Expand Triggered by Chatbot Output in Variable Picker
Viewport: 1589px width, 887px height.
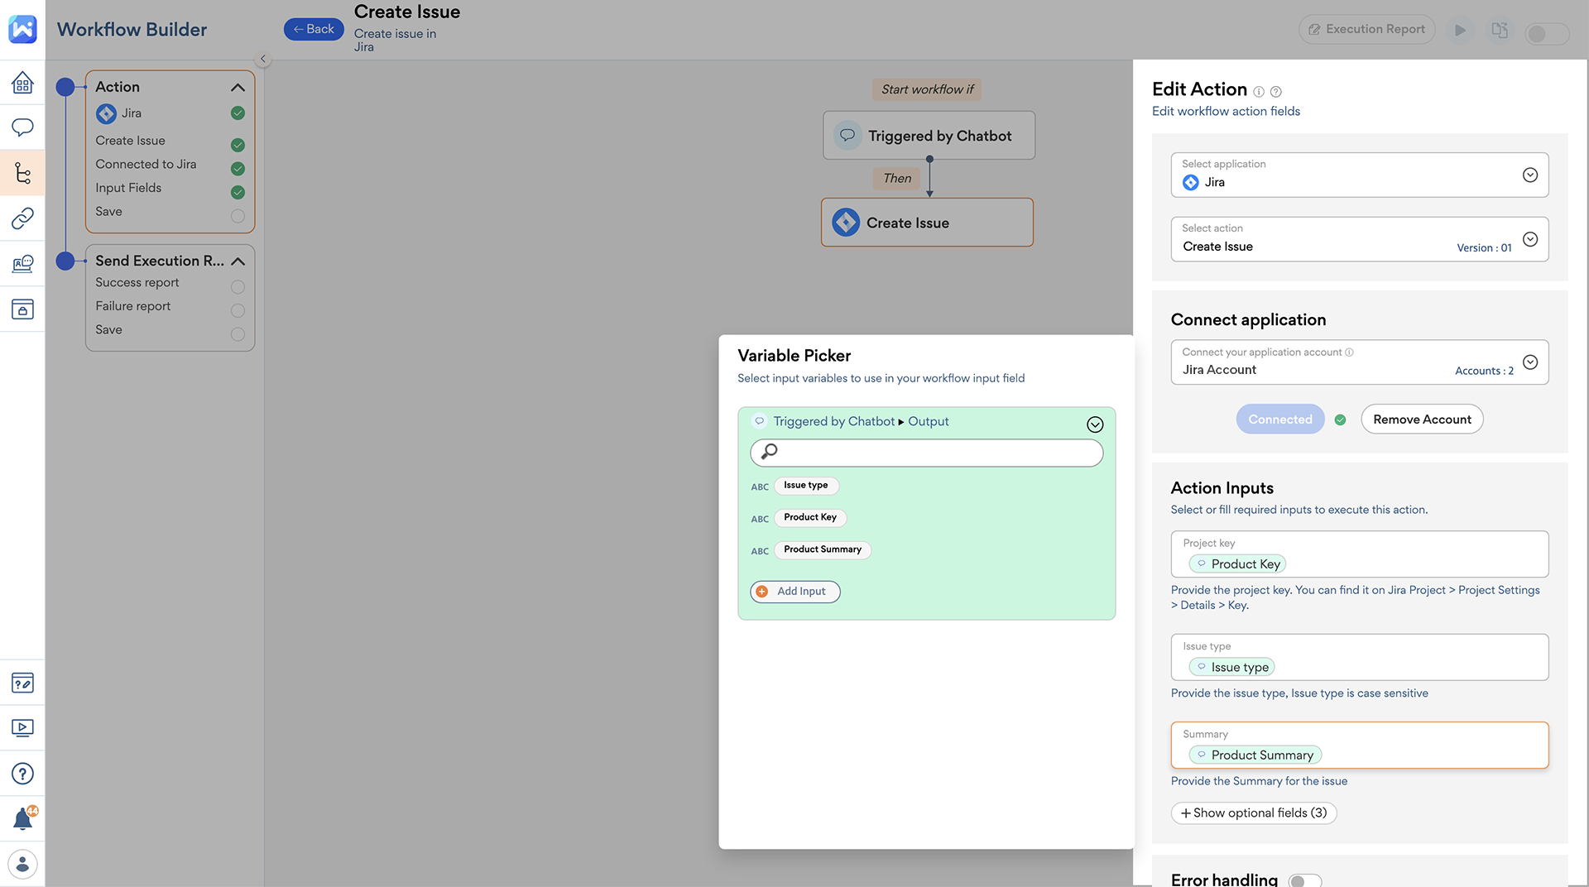pos(1094,424)
